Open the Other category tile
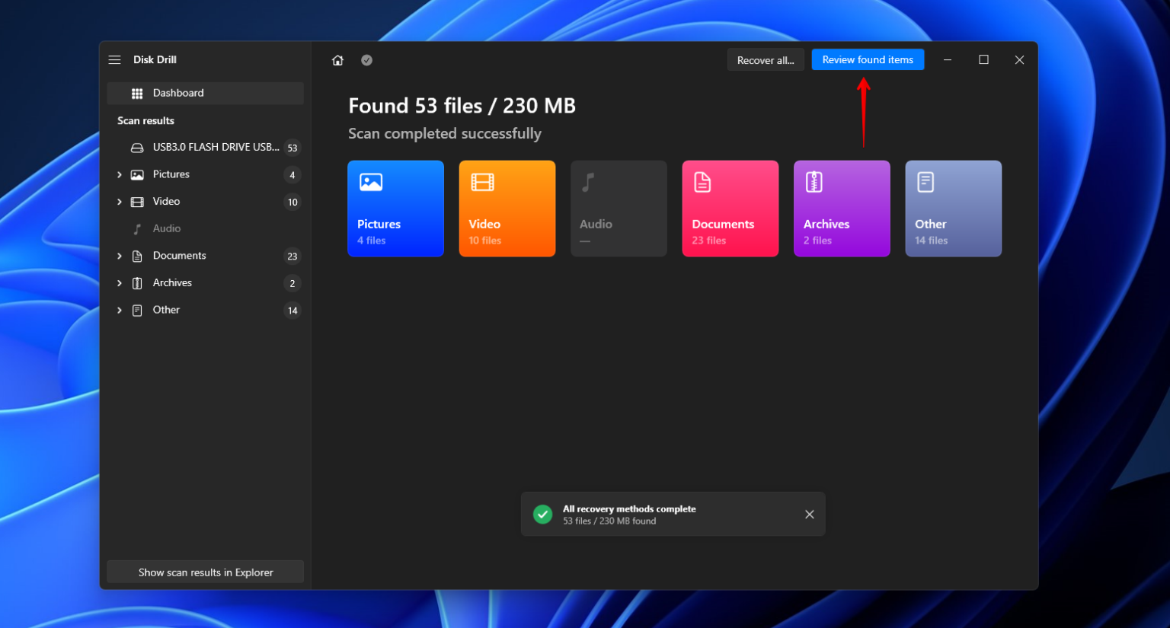The image size is (1170, 628). pos(953,208)
